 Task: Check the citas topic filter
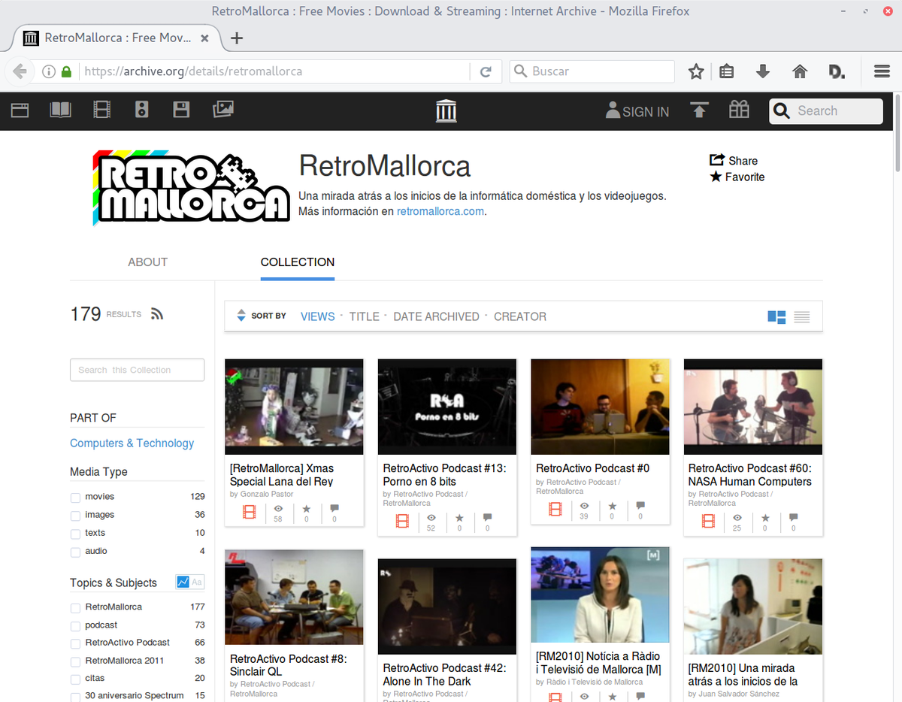75,679
